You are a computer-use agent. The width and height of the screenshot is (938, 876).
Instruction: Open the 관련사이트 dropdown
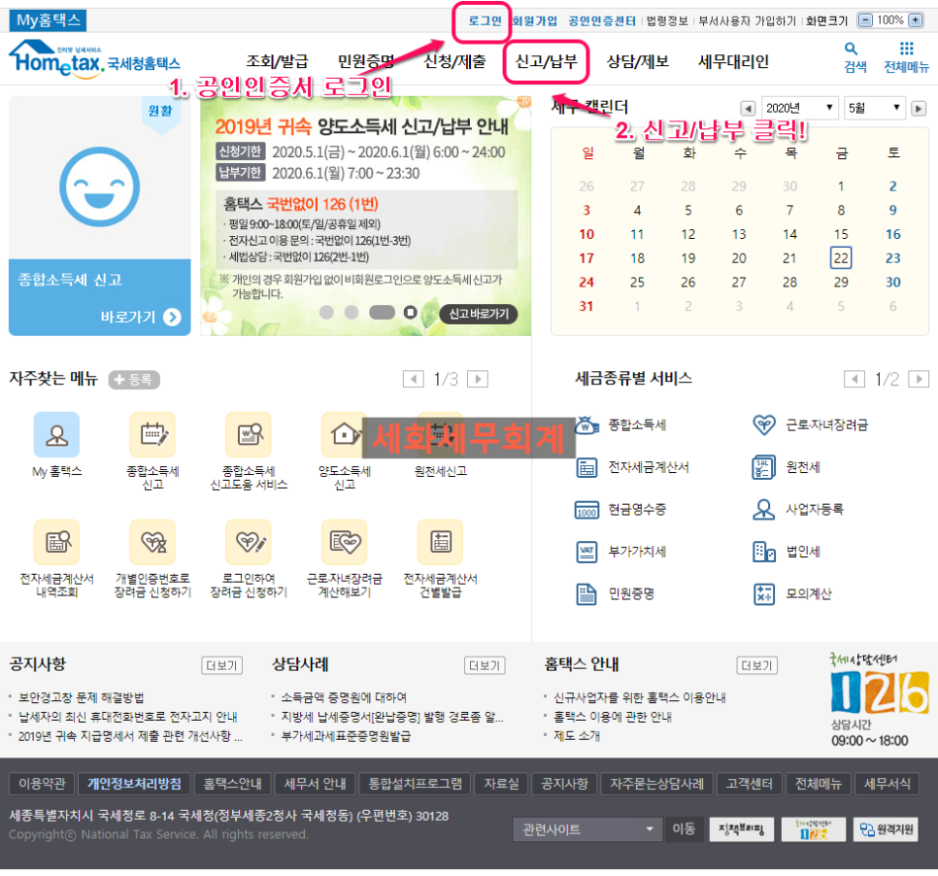pos(586,829)
